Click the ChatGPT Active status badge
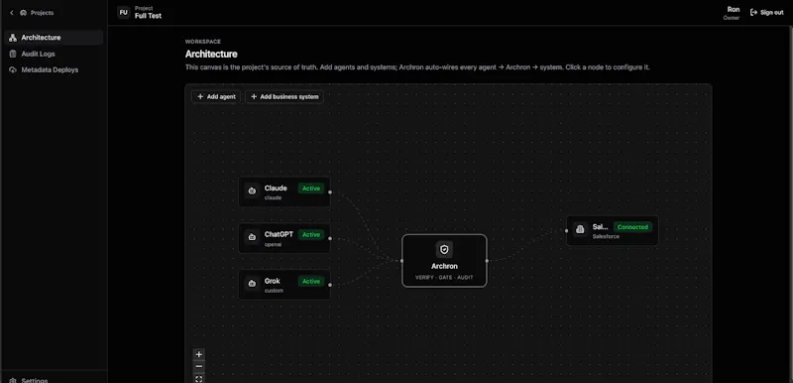The height and width of the screenshot is (383, 793). (x=311, y=235)
